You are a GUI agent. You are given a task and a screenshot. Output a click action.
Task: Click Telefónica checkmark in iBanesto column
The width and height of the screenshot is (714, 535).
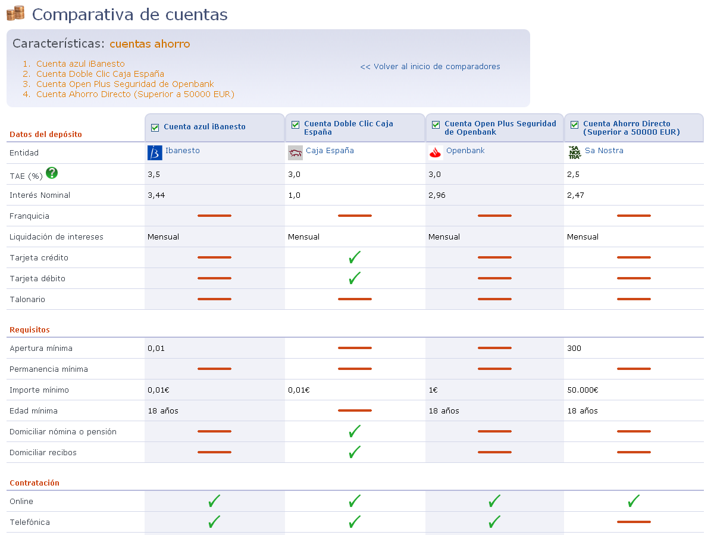[x=214, y=522]
